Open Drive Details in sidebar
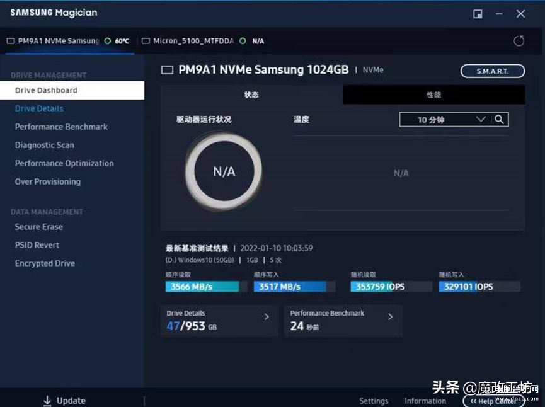 [x=39, y=108]
